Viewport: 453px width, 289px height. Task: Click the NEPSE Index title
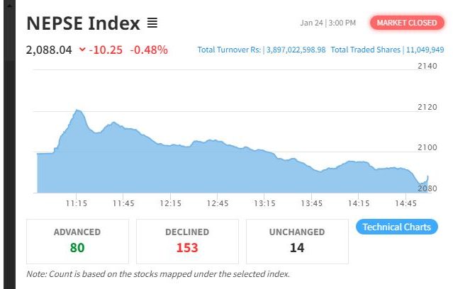[83, 23]
